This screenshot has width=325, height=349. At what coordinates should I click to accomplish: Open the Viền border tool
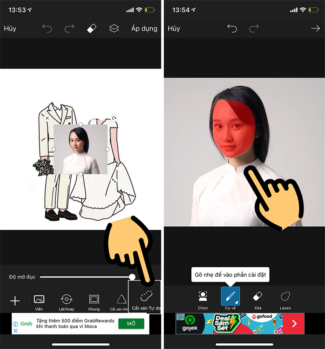click(x=39, y=299)
